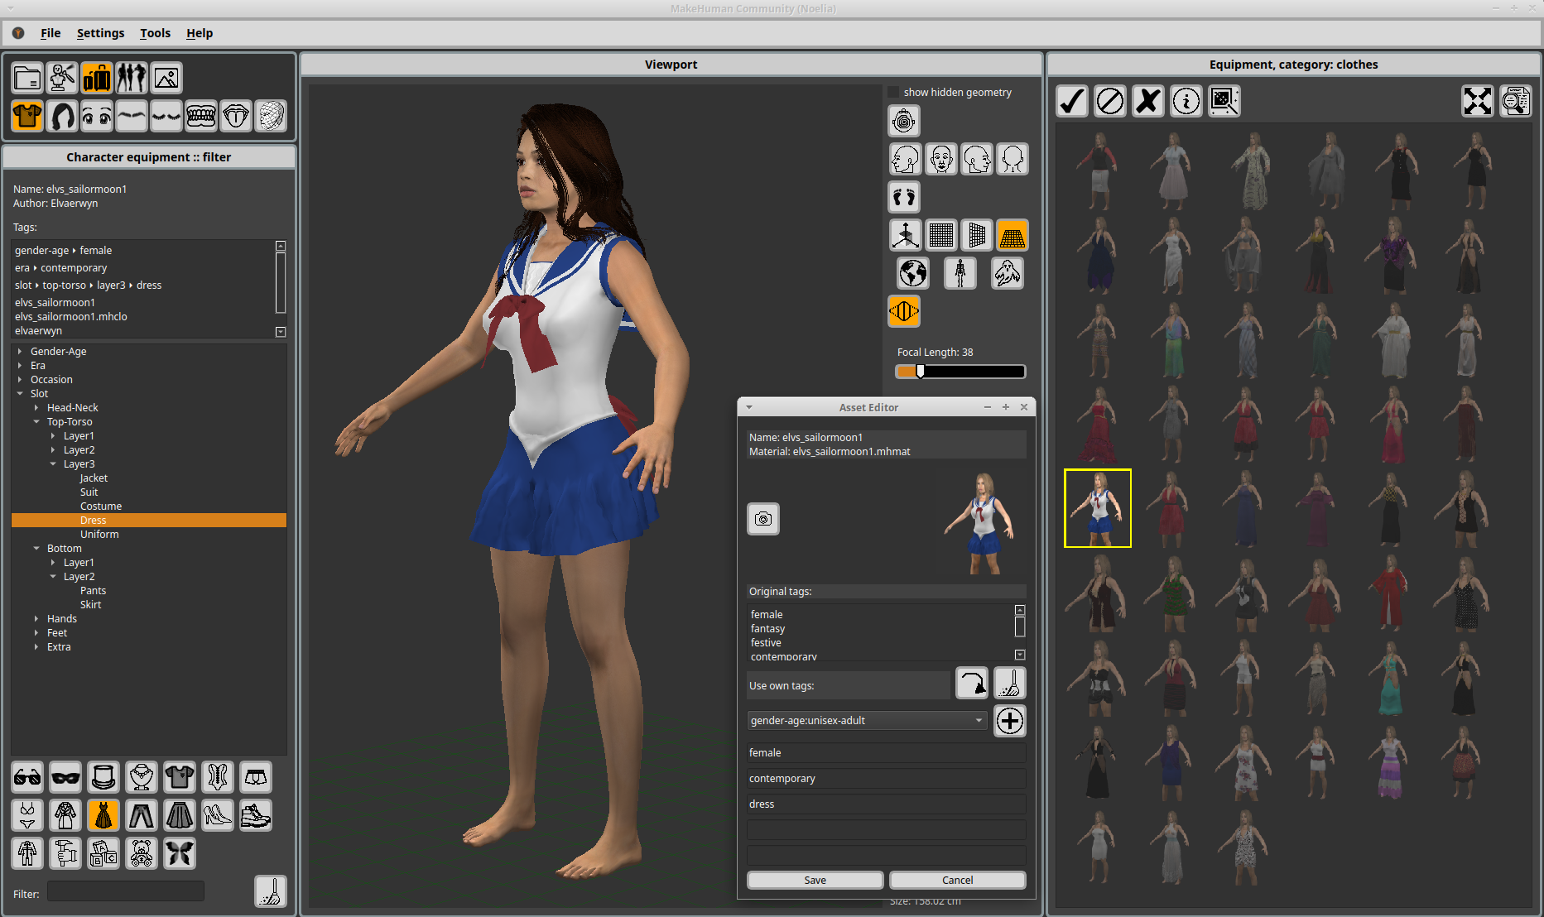
Task: Click the plus icon to add tag
Action: pos(1009,721)
